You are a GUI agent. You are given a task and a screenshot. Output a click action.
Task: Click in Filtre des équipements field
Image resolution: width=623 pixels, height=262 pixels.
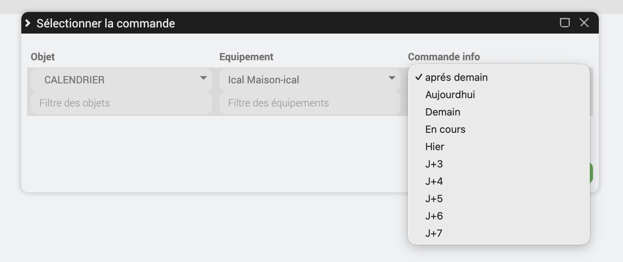pos(310,103)
